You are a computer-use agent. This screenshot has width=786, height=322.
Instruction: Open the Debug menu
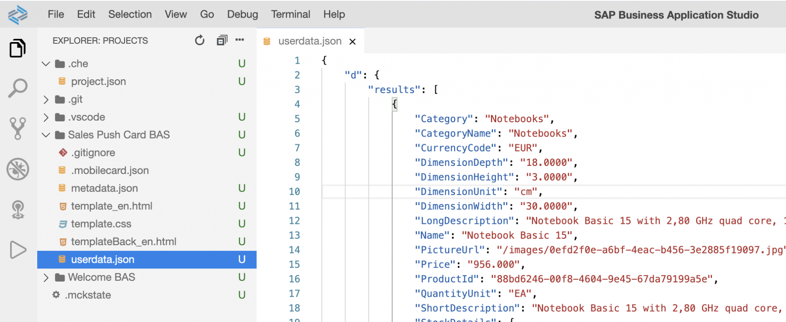pyautogui.click(x=242, y=14)
